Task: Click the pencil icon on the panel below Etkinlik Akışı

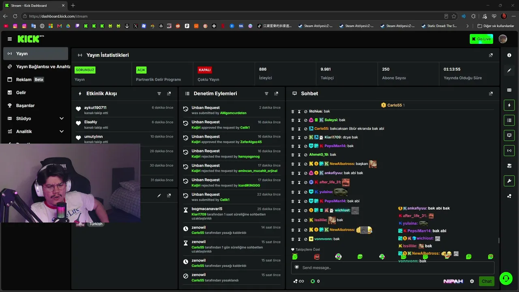Action: pyautogui.click(x=159, y=195)
